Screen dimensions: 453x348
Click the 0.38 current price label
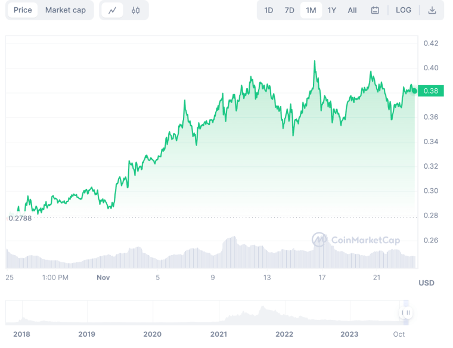tap(431, 91)
